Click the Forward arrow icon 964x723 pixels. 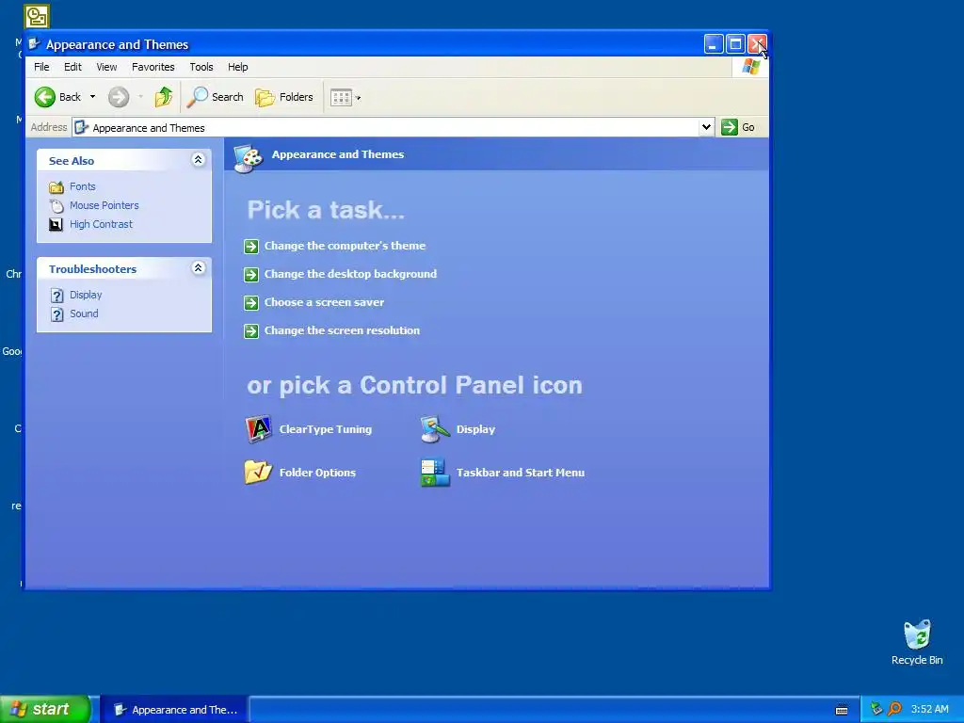119,97
